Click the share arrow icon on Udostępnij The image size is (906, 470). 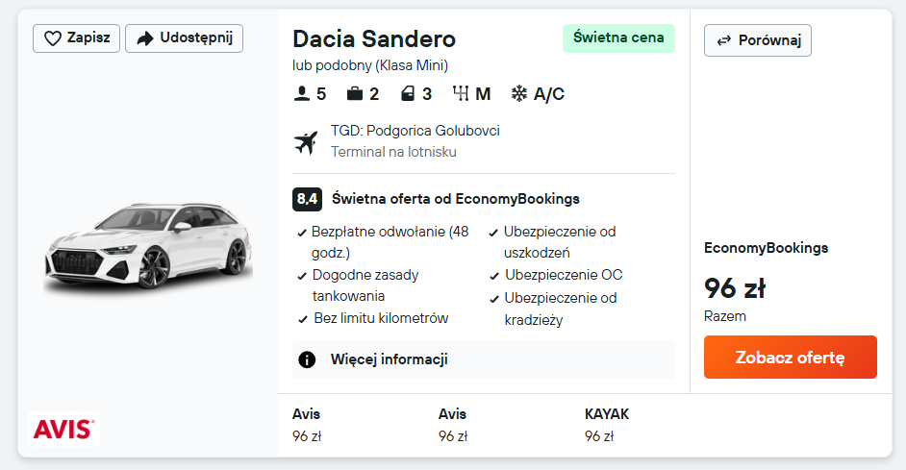[x=145, y=38]
